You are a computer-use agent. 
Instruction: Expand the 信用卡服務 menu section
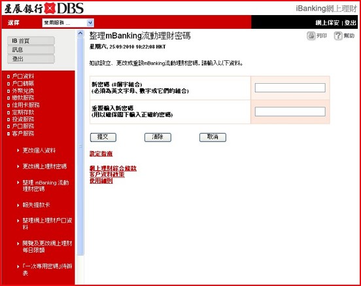[26, 105]
